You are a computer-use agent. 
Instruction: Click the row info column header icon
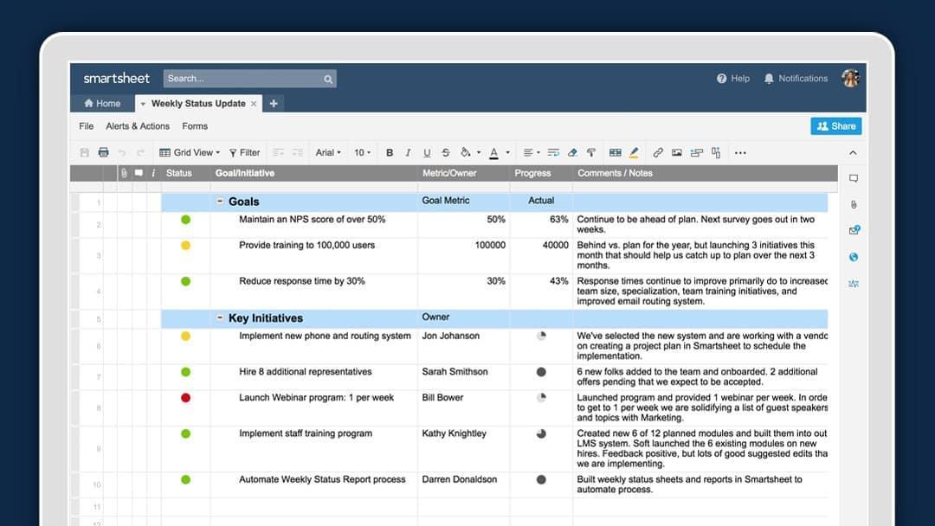click(153, 173)
